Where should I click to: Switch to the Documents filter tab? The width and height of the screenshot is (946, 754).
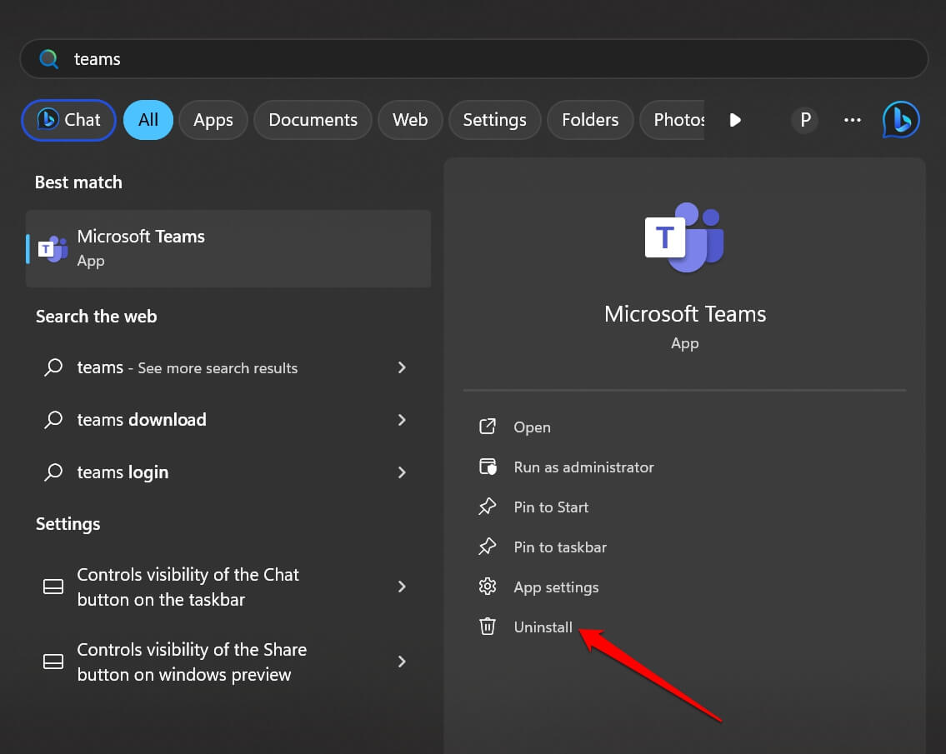coord(313,119)
